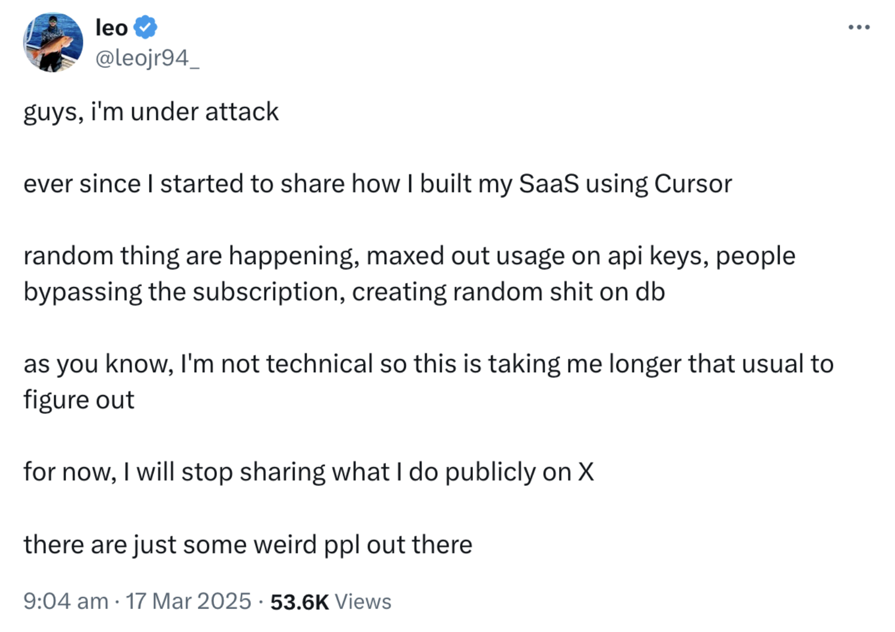Viewport: 895px width, 632px height.
Task: Click the "Views" label
Action: click(363, 602)
